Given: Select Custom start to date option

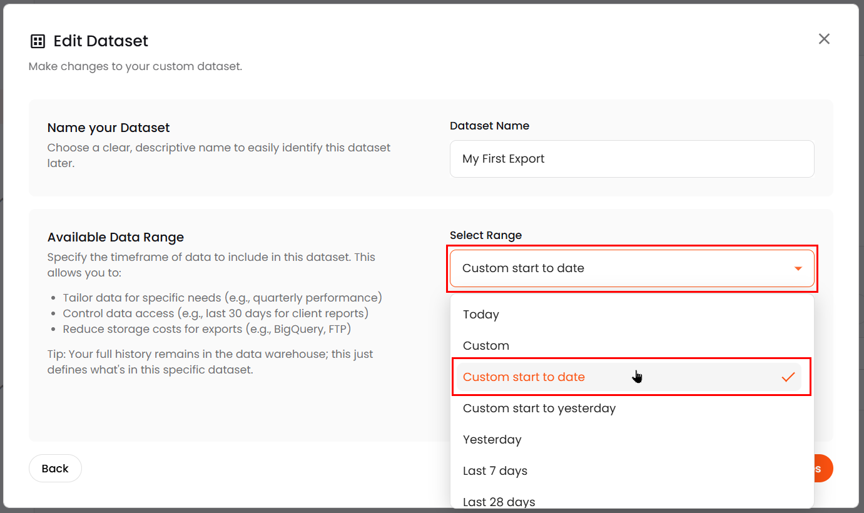Looking at the screenshot, I should (x=524, y=377).
